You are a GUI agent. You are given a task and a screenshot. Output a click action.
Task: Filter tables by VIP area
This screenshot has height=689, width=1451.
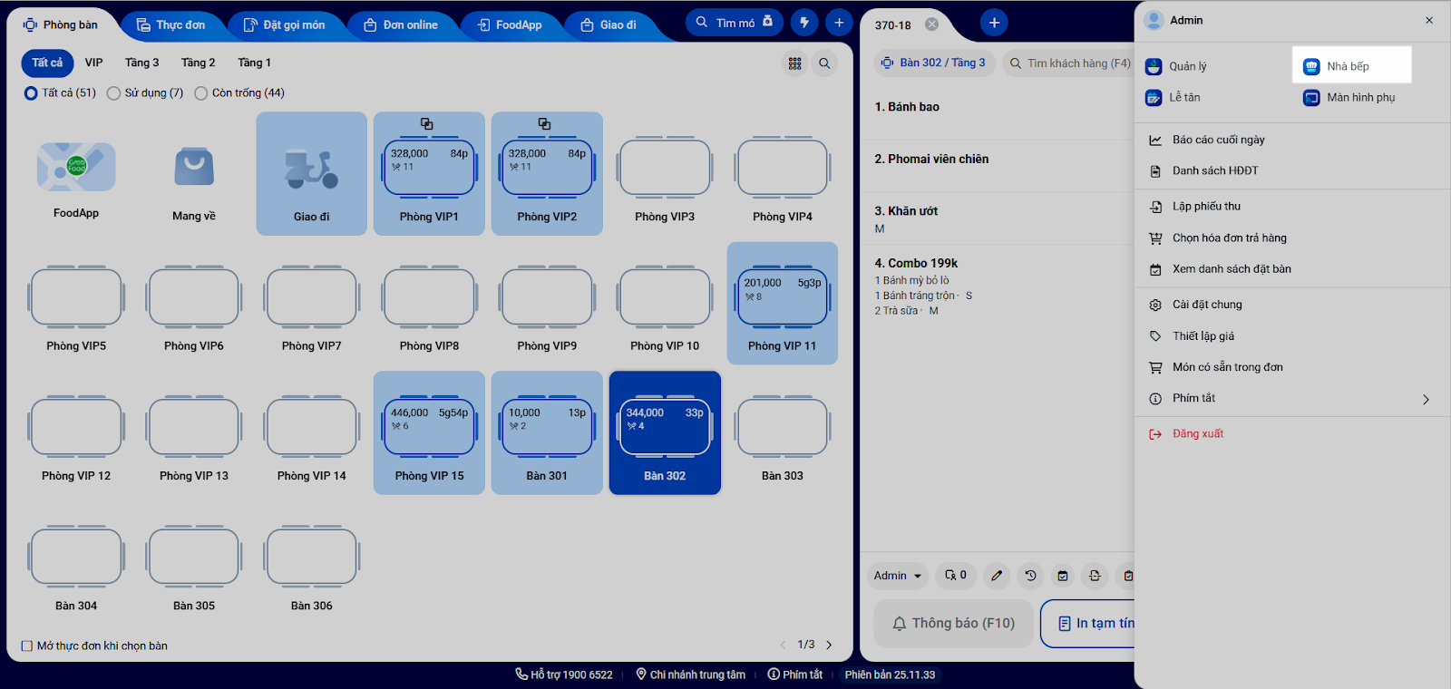[x=94, y=63]
